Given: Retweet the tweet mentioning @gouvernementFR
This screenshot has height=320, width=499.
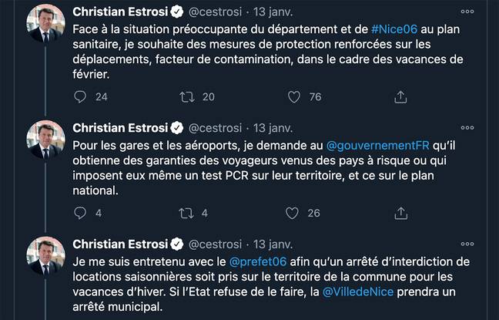Looking at the screenshot, I should point(186,213).
